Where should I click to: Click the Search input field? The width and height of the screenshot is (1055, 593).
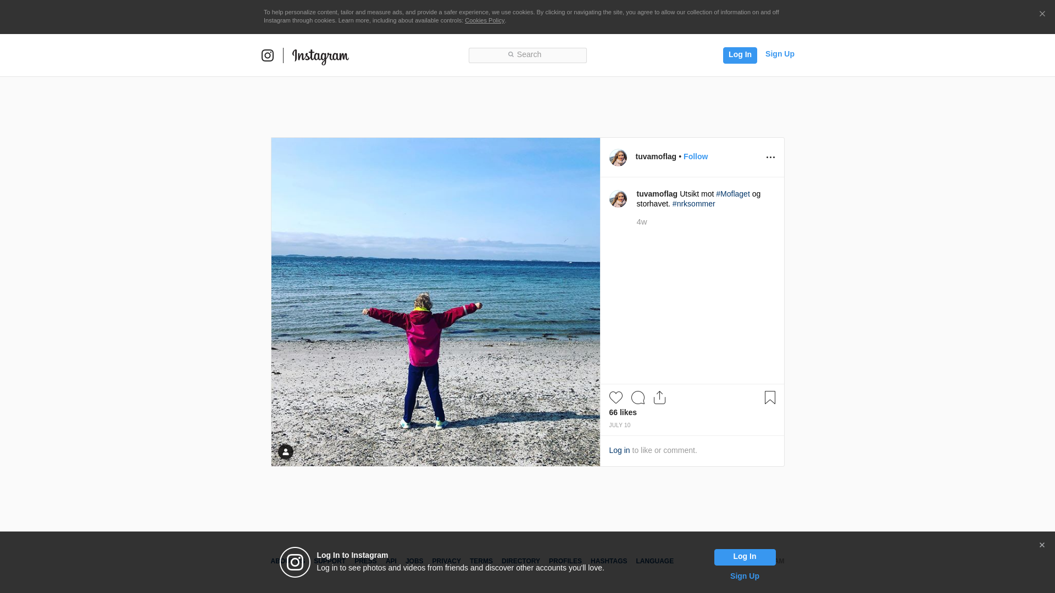(527, 55)
